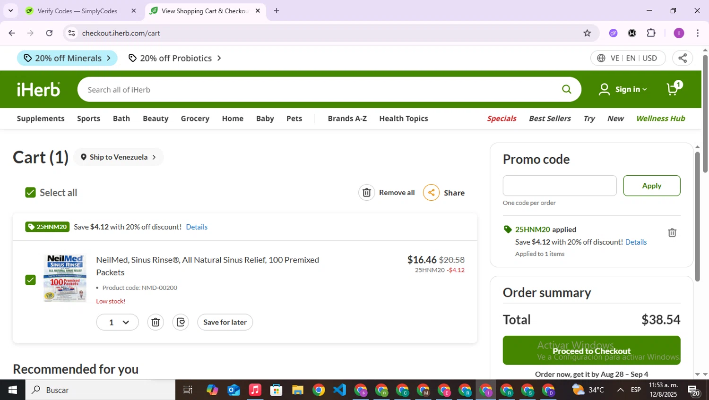Open the tab search dropdown arrow
Screen dimensions: 709x400
coord(10,10)
